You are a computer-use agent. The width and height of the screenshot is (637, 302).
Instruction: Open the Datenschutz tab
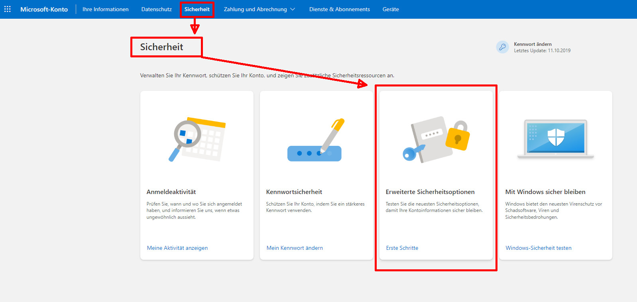[x=156, y=9]
